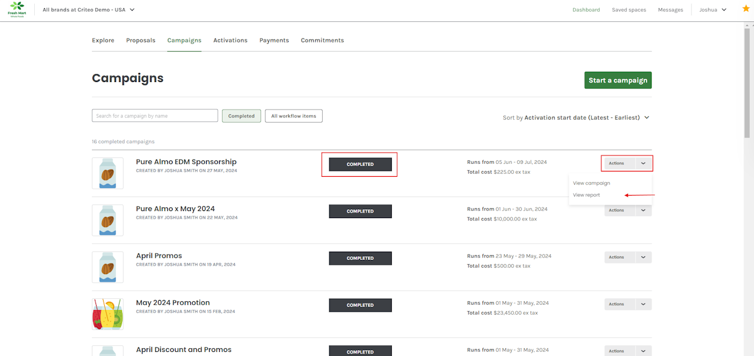Expand Actions chevron for April Discount and Promos
Image resolution: width=754 pixels, height=356 pixels.
tap(643, 351)
